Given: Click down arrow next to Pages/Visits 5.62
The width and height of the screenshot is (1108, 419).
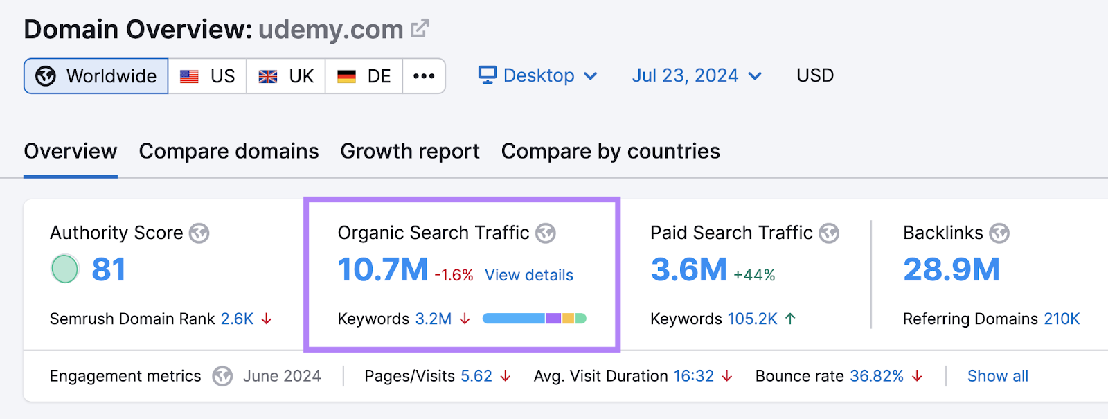Looking at the screenshot, I should coord(506,376).
